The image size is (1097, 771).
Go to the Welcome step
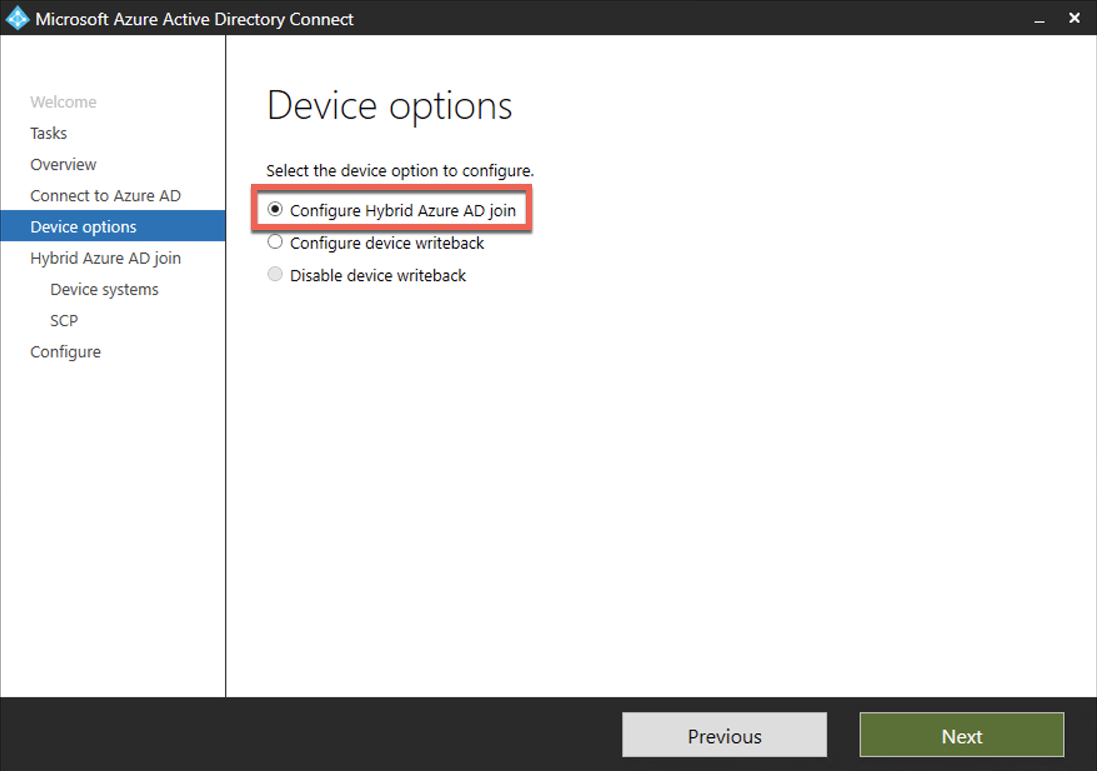63,102
